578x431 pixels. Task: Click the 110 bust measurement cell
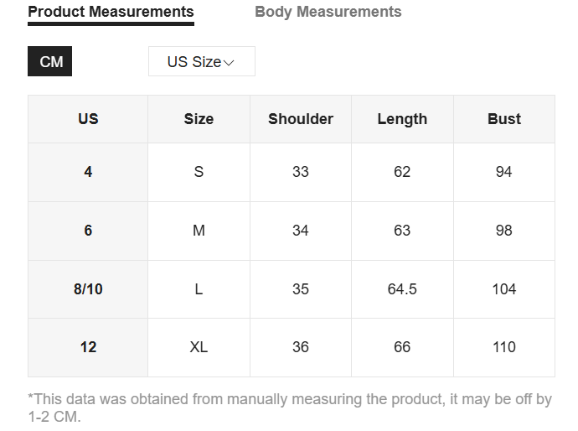503,347
